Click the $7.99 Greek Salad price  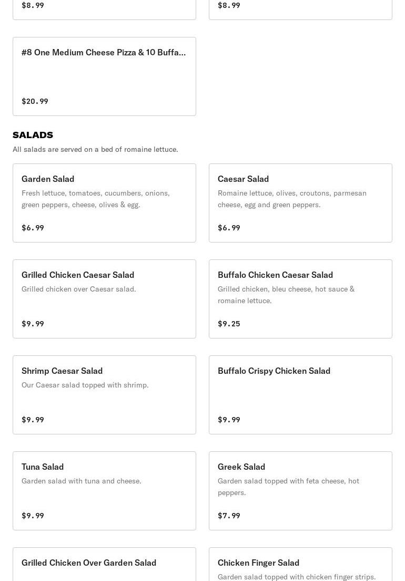pyautogui.click(x=229, y=516)
